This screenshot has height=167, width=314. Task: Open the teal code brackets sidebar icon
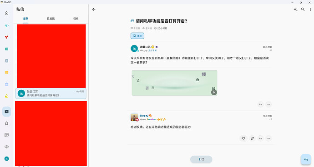7,25
